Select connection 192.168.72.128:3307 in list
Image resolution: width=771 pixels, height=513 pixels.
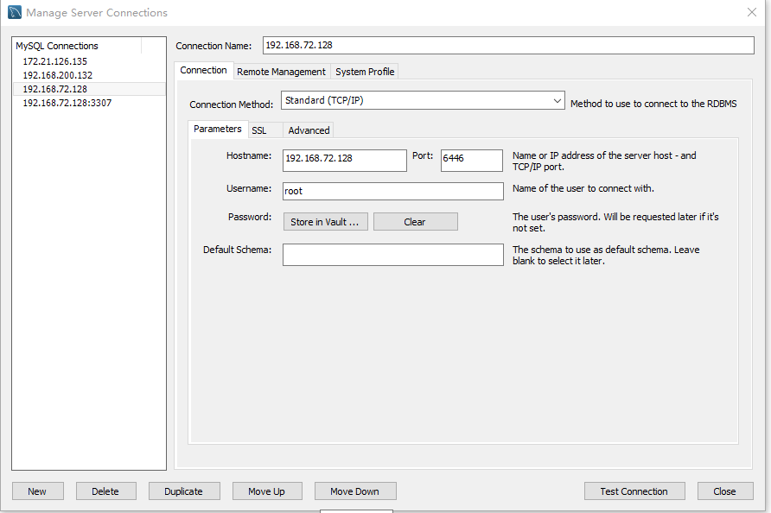click(67, 103)
